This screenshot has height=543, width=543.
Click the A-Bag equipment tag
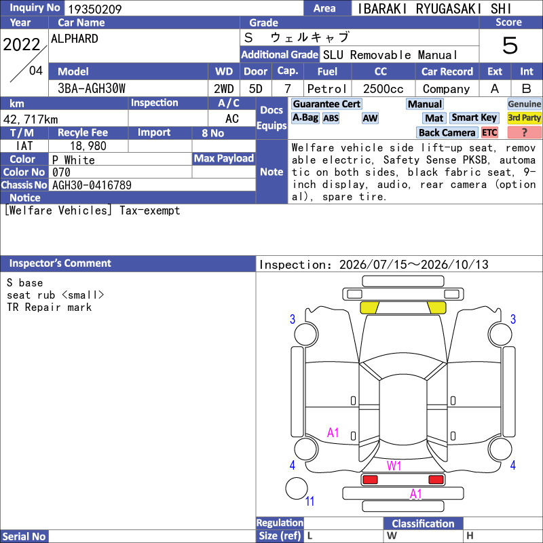[x=305, y=117]
